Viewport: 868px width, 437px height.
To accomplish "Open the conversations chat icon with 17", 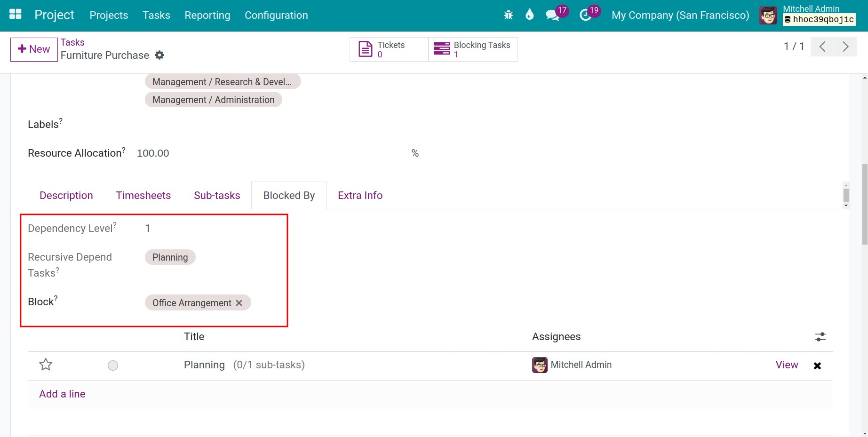I will pos(553,15).
